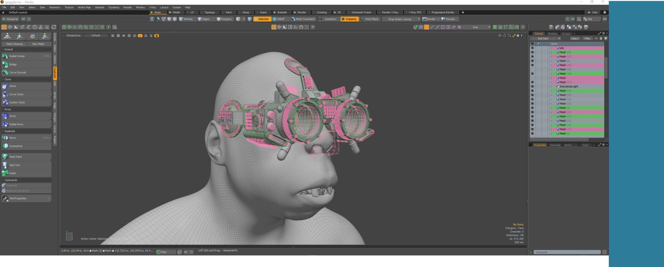Activate the Bridge tool
Image resolution: width=664 pixels, height=267 pixels.
[26, 64]
